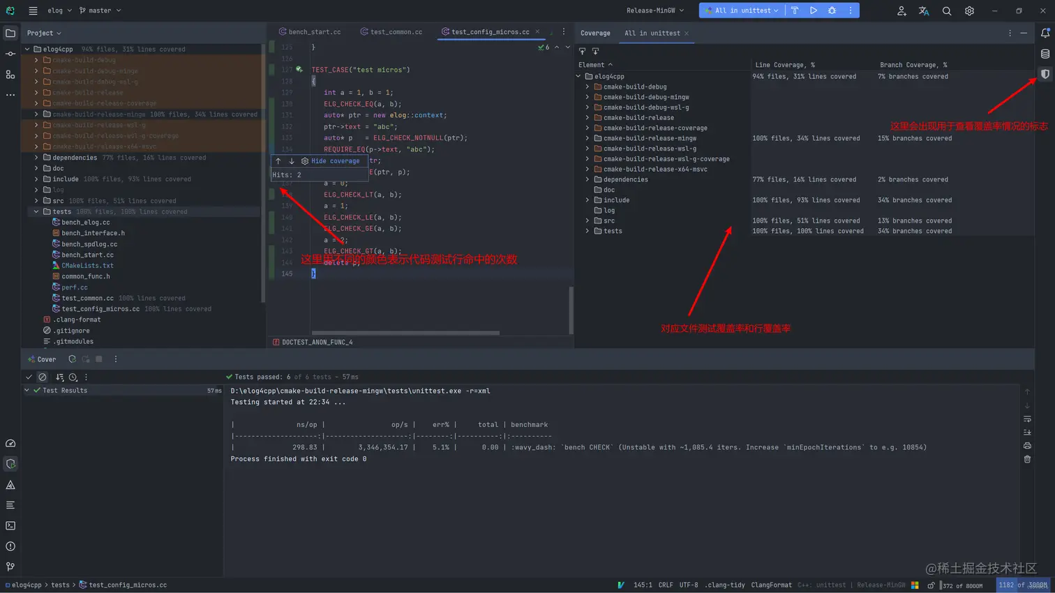This screenshot has width=1055, height=593.
Task: Build the project with the hammer icon
Action: [x=795, y=10]
